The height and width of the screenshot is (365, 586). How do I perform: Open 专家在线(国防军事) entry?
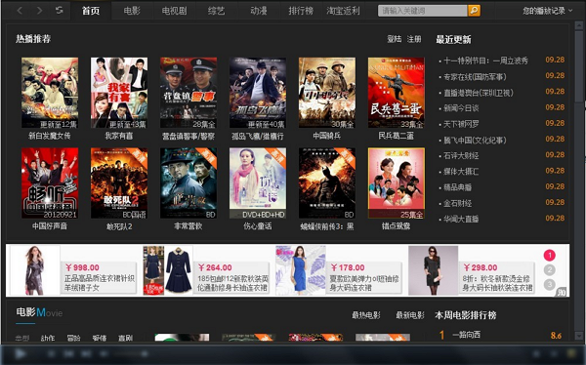[475, 76]
